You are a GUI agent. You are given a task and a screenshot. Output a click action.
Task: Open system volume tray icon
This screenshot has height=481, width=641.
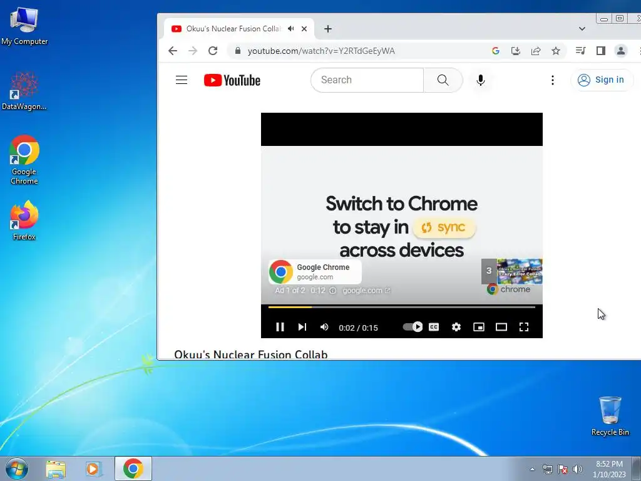(x=577, y=469)
